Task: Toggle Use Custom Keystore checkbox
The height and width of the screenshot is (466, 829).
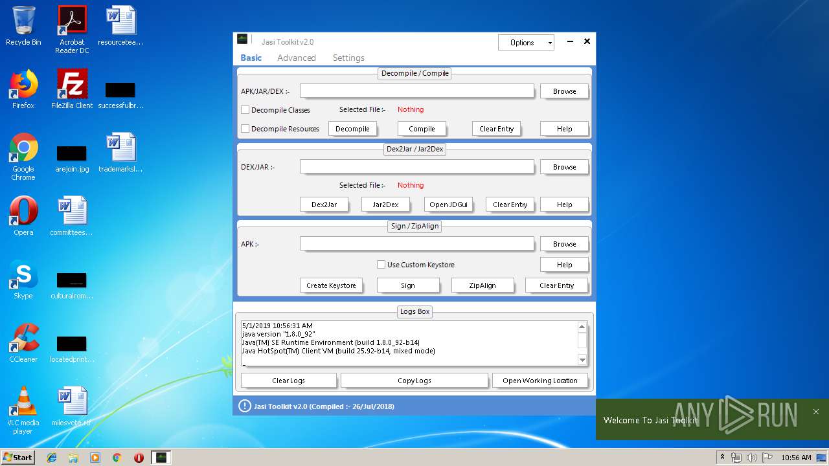Action: (x=381, y=264)
